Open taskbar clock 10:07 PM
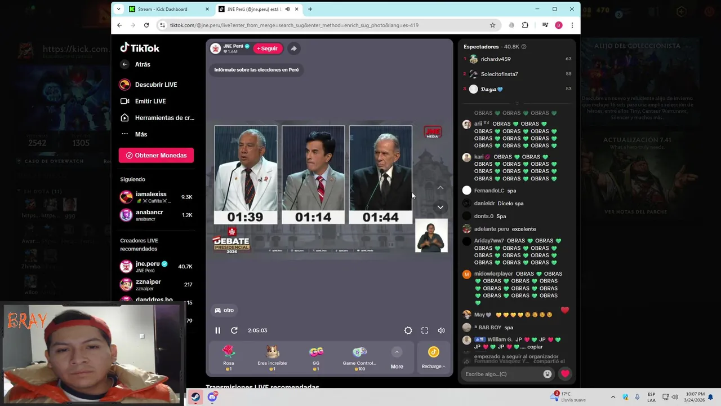Viewport: 721px width, 406px height. pos(694,397)
